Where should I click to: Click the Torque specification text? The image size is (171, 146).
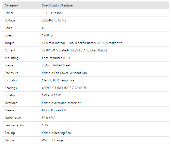[x=83, y=43]
